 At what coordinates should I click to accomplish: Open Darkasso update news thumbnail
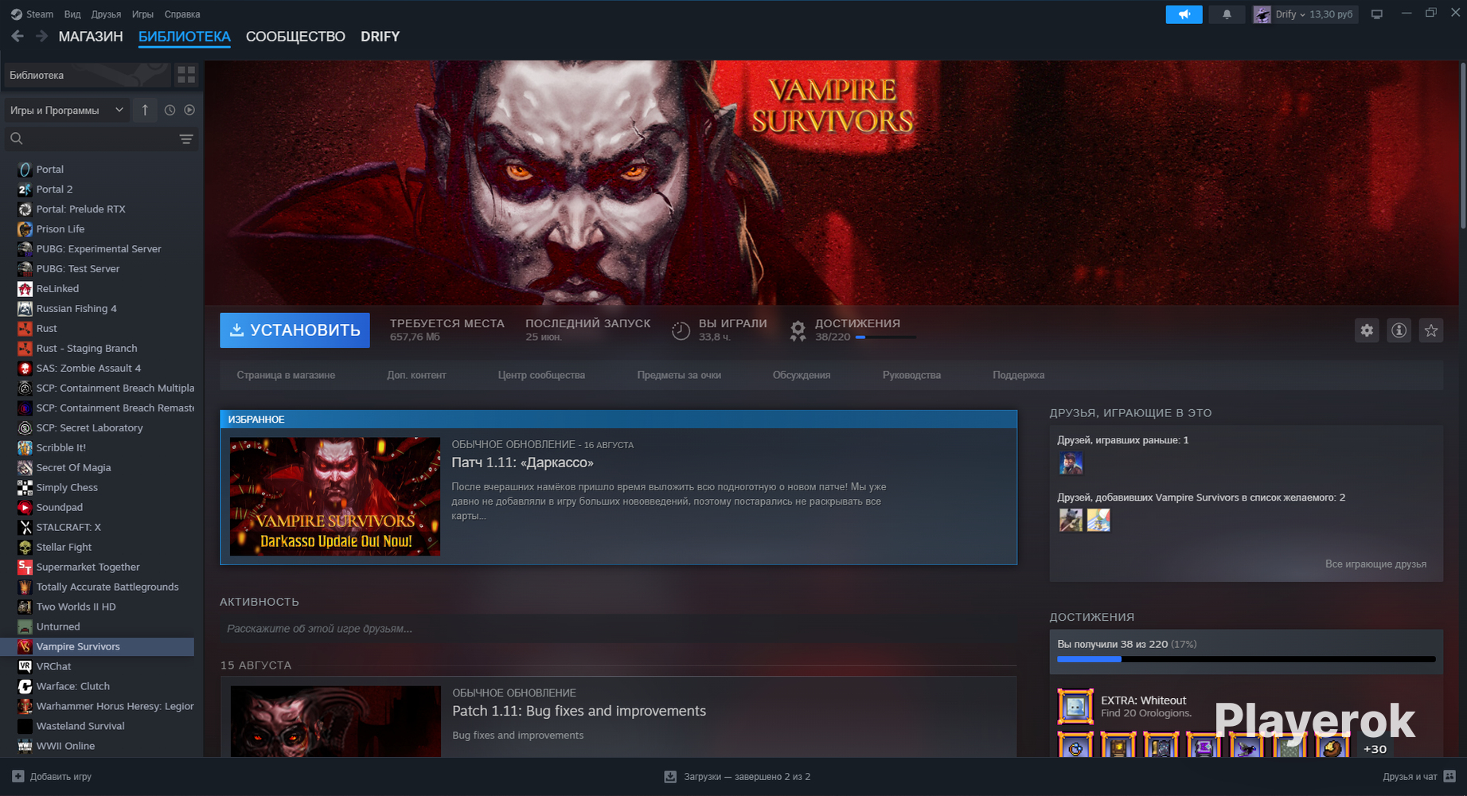tap(335, 497)
